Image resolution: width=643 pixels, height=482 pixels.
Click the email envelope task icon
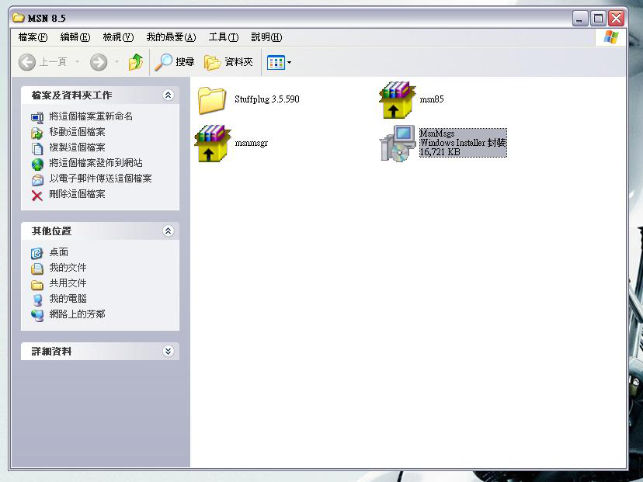(x=37, y=180)
